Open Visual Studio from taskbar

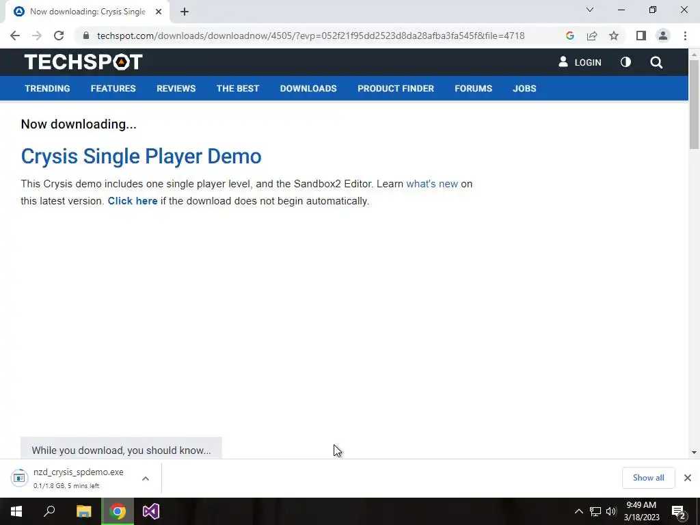coord(151,511)
